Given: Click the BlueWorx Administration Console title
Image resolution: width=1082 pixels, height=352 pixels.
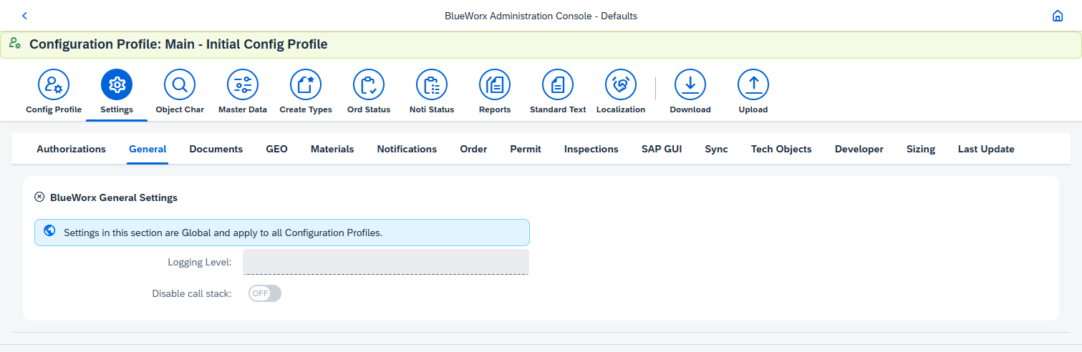Looking at the screenshot, I should [x=541, y=16].
